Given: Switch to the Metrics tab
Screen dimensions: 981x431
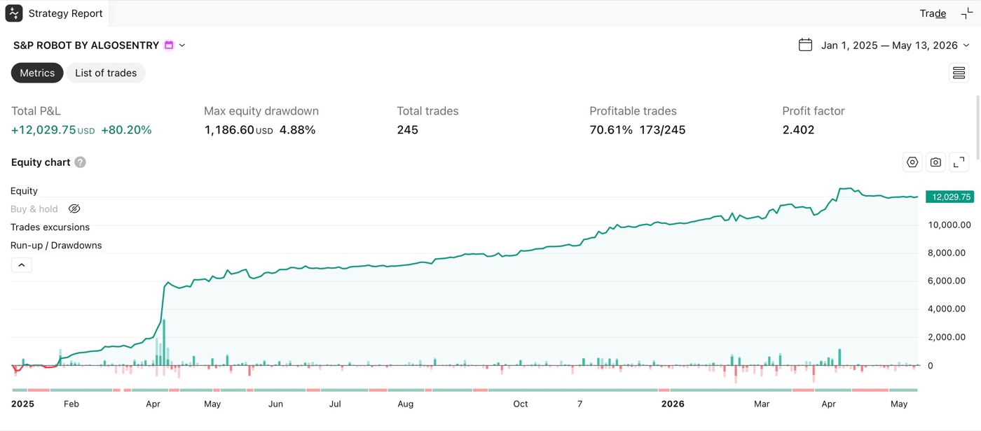Looking at the screenshot, I should (37, 73).
